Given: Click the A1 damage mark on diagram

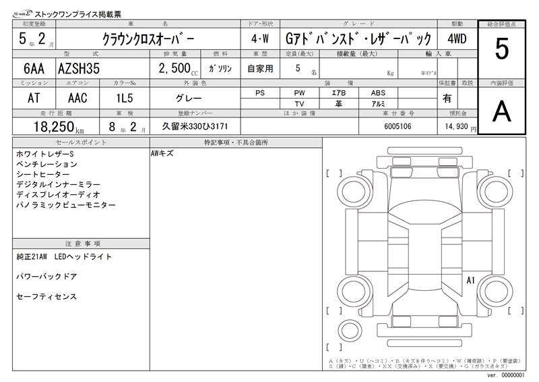Looking at the screenshot, I should pos(470,280).
